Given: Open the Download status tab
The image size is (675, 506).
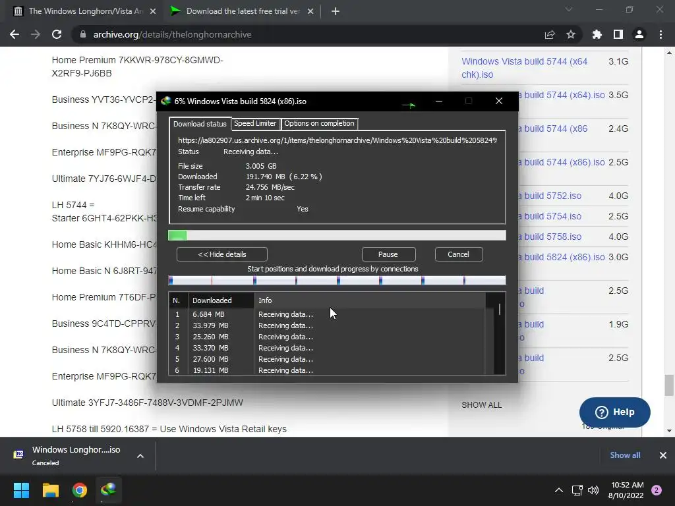Looking at the screenshot, I should [200, 124].
